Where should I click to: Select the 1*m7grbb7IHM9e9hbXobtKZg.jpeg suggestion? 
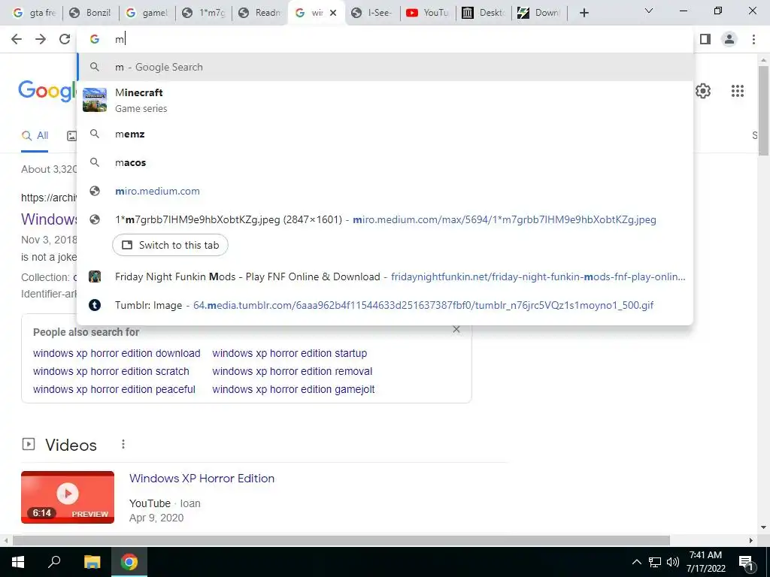point(385,219)
